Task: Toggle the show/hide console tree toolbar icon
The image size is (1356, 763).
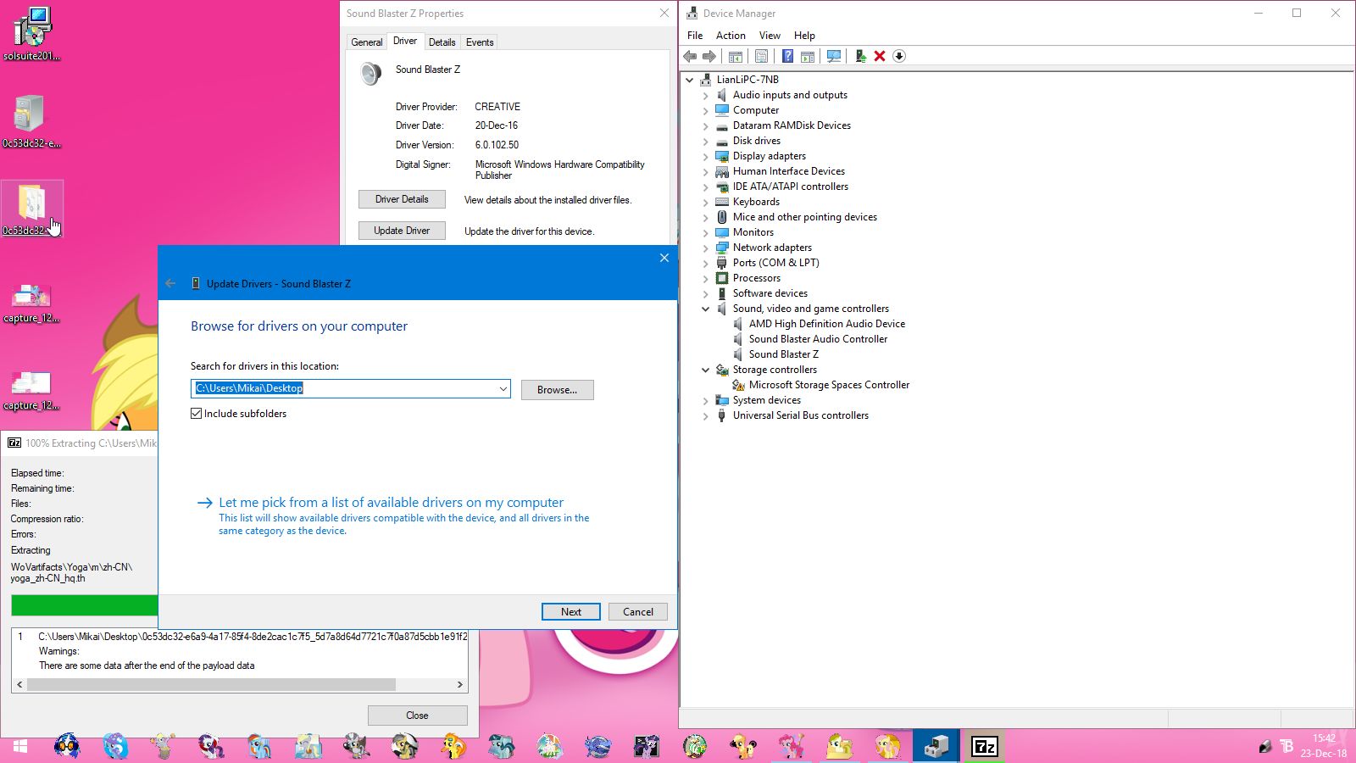Action: 736,56
